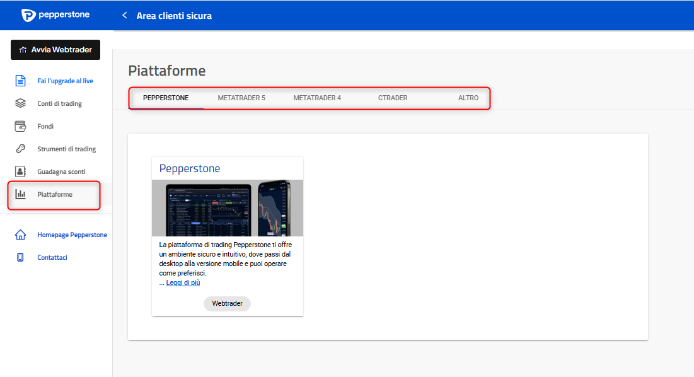Open the Pepperstone card title link

click(x=190, y=168)
